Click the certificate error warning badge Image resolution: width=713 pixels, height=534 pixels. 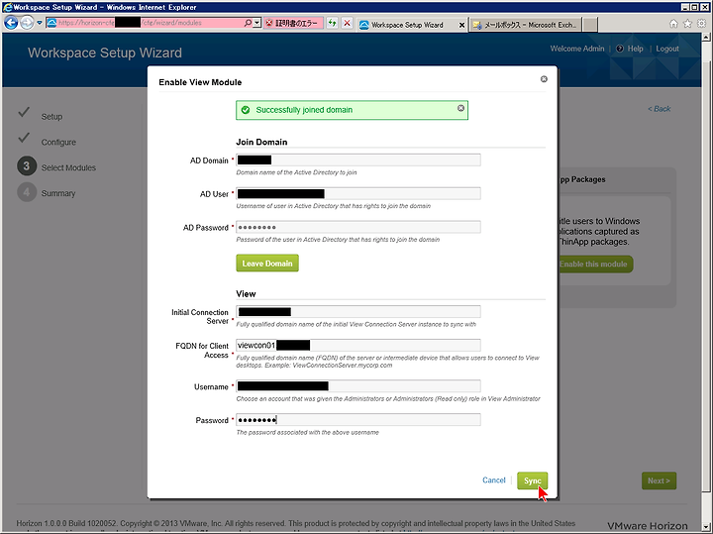294,23
